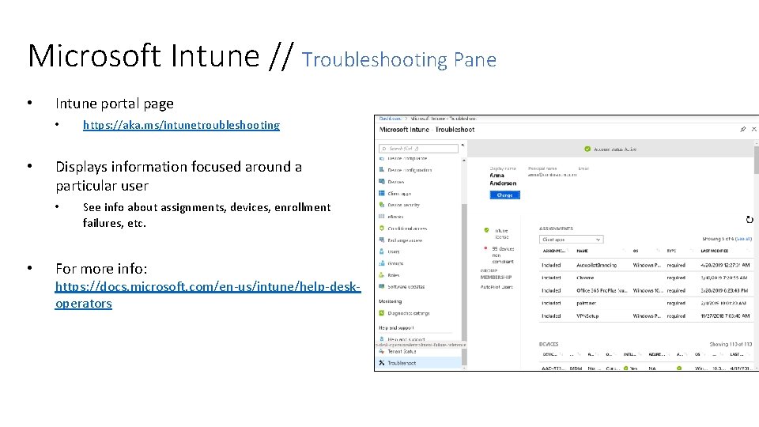Click the blade's right vertical scrollbar
The width and height of the screenshot is (759, 427).
(x=756, y=161)
